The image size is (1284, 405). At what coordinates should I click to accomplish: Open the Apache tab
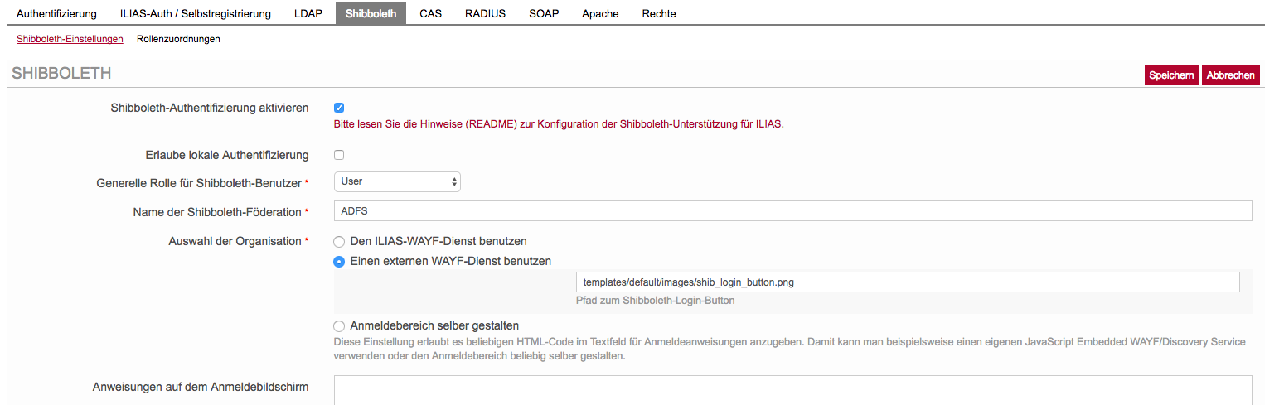(600, 14)
